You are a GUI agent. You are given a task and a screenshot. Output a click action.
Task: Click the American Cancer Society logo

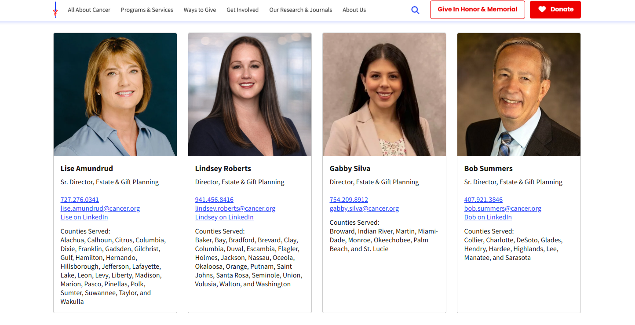(x=55, y=10)
